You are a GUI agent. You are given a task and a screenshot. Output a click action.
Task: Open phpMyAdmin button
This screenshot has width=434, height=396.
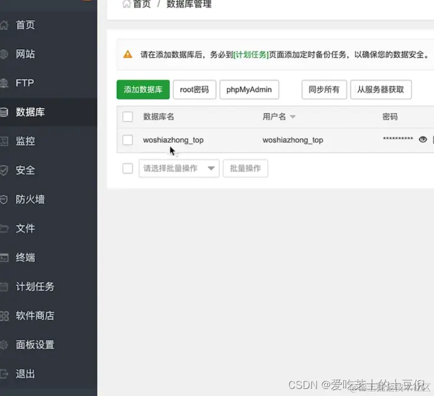click(x=249, y=90)
